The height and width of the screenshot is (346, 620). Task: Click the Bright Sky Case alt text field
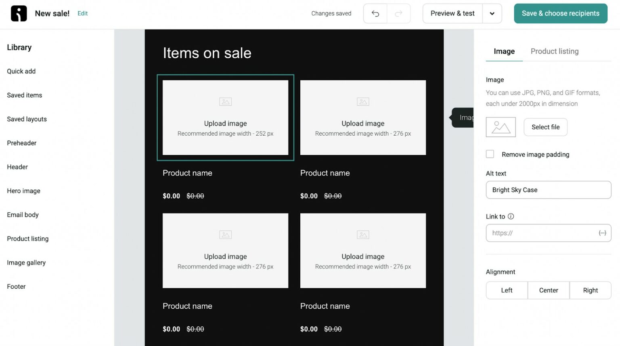pyautogui.click(x=548, y=190)
